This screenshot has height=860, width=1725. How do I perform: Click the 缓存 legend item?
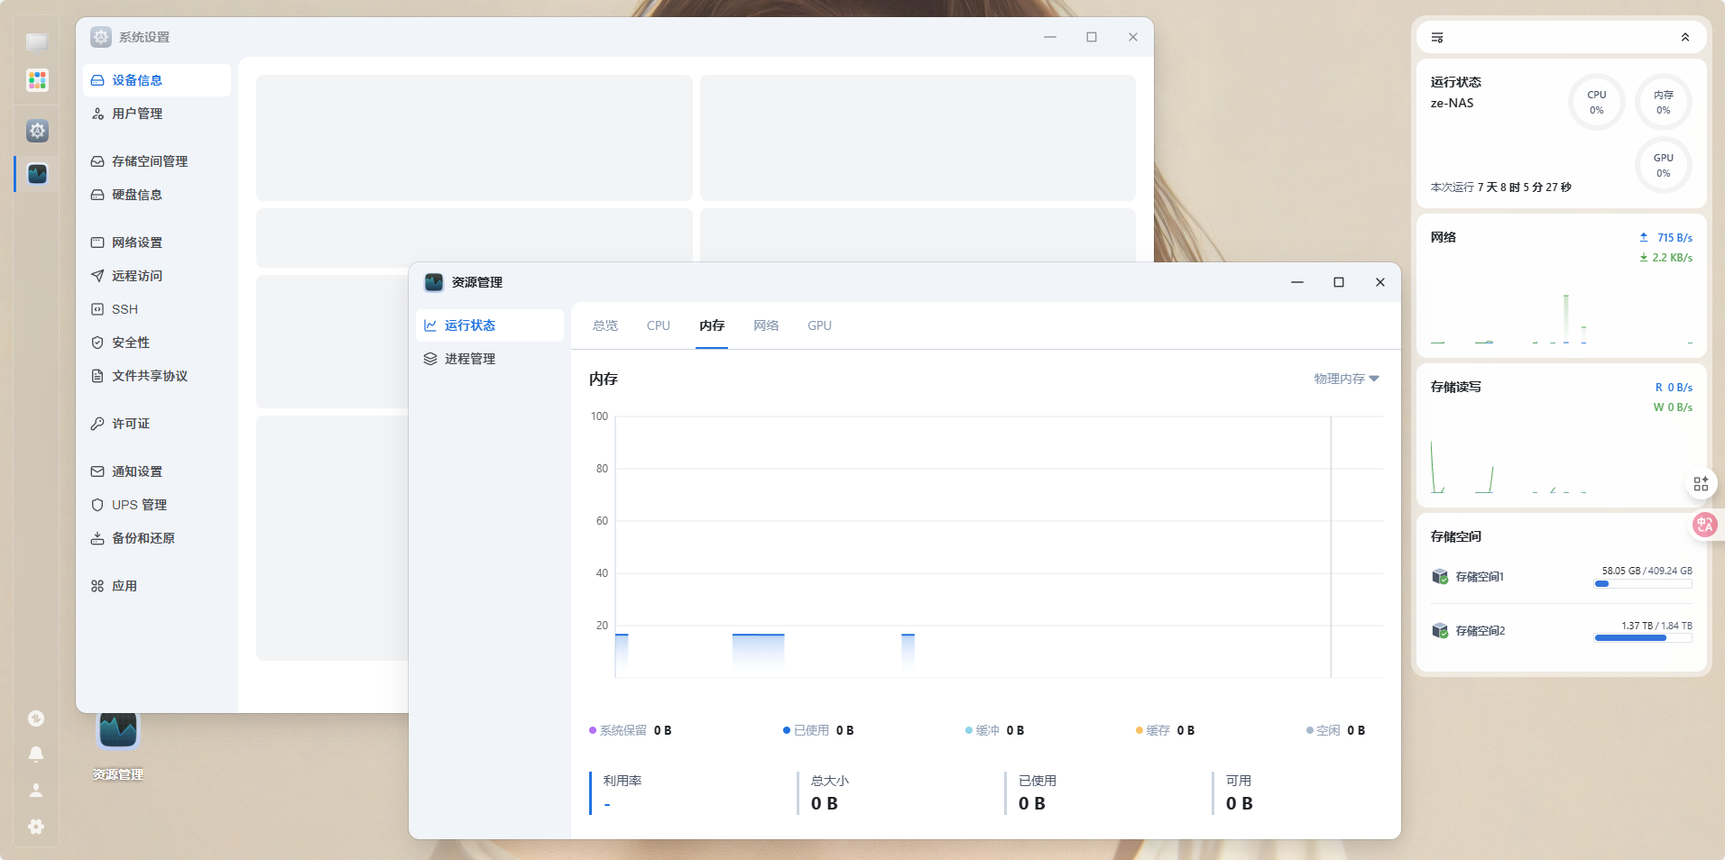point(1166,730)
